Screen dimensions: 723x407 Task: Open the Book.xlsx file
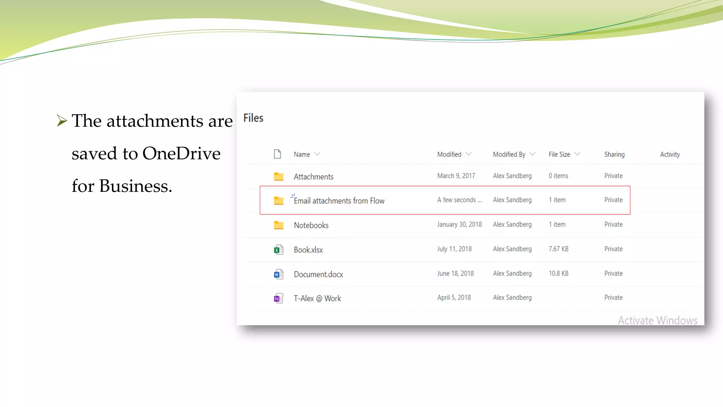(x=308, y=250)
